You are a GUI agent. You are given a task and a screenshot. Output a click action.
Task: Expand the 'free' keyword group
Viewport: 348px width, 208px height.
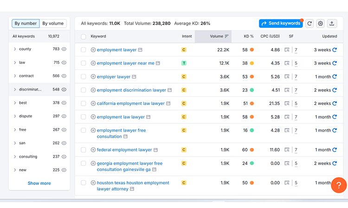[15, 130]
